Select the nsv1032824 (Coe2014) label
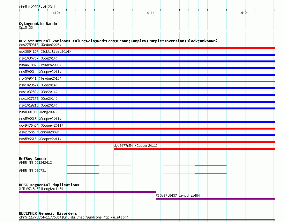Screen dimensions: 284x222 click(x=38, y=92)
